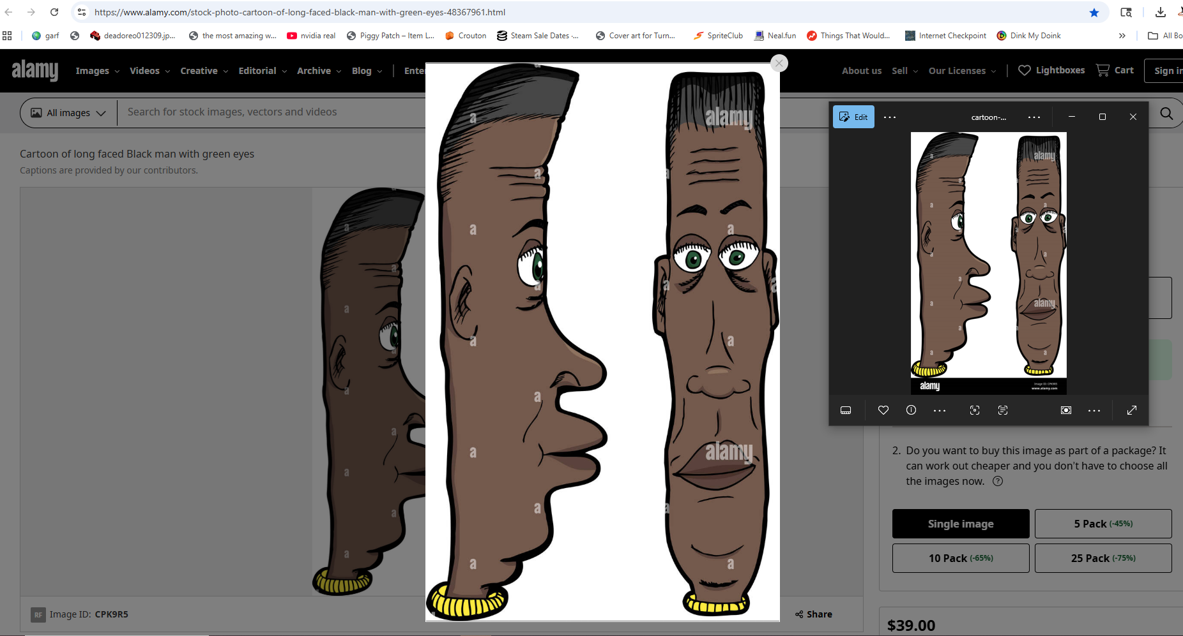Open zoom more options in Photos bottom bar

(x=1094, y=411)
